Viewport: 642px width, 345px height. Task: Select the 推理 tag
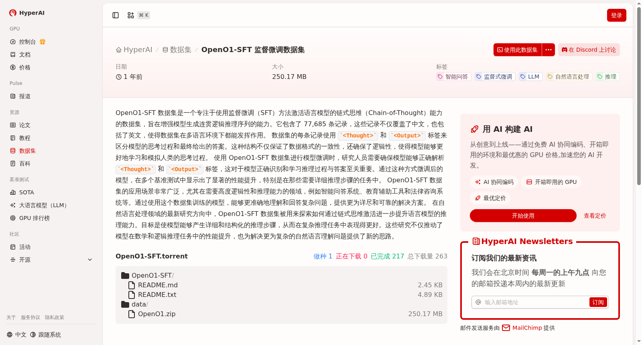click(x=607, y=77)
